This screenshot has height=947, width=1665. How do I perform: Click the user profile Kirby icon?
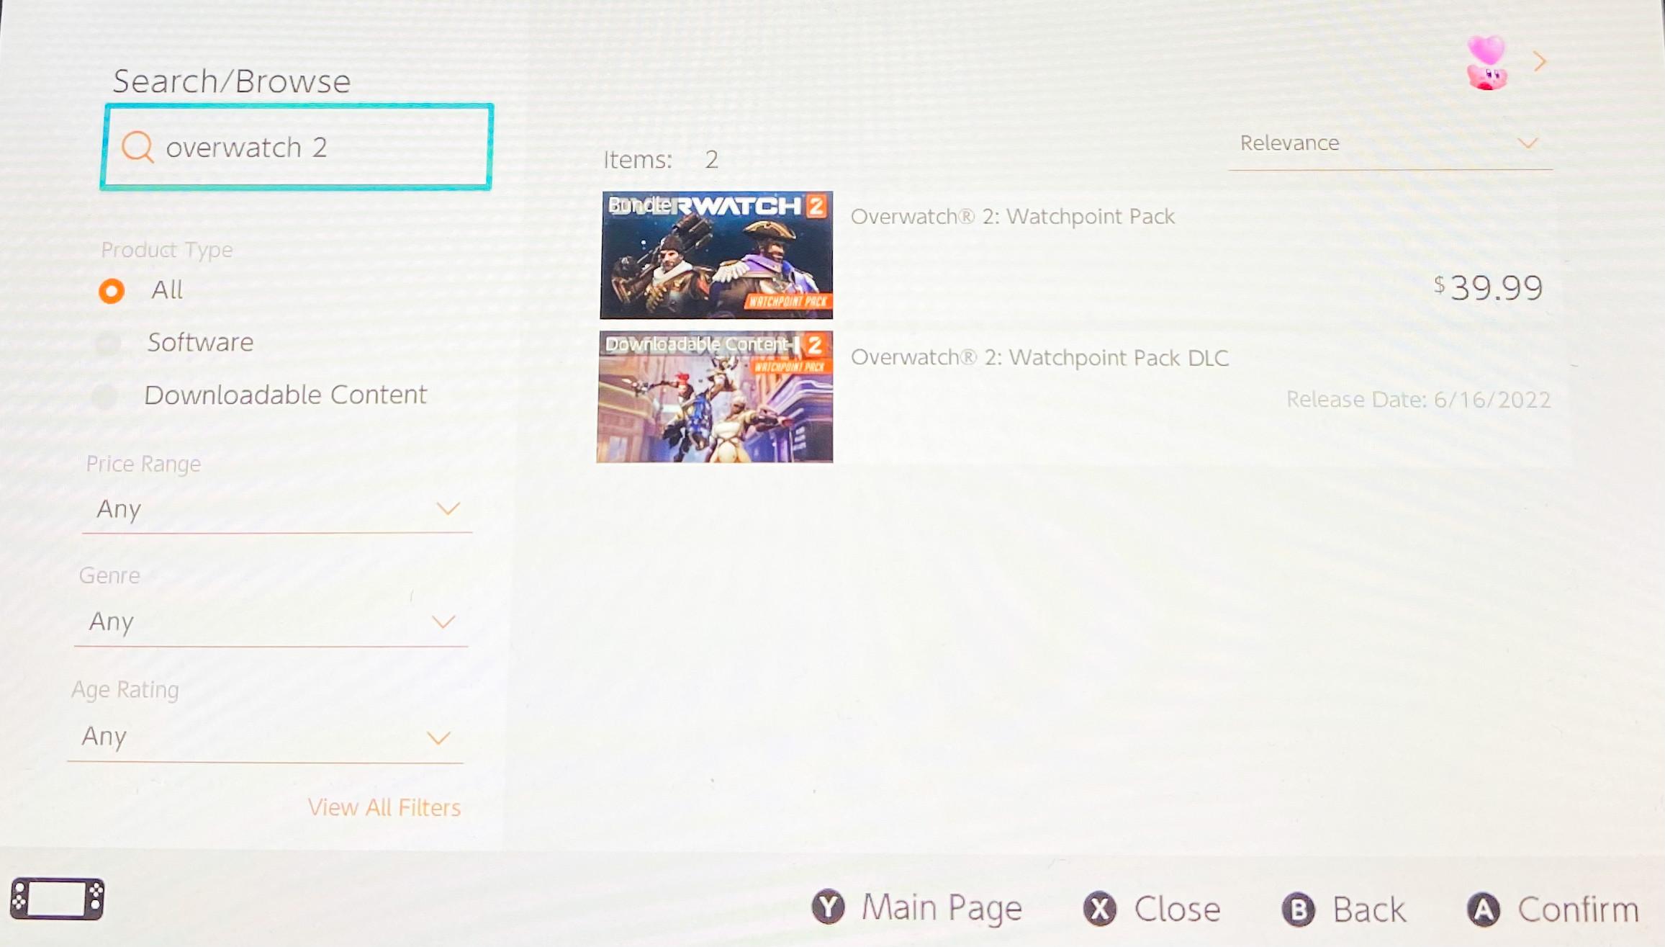click(x=1486, y=62)
